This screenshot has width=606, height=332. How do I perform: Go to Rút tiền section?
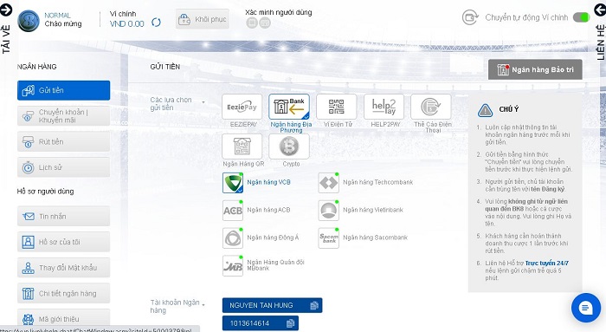point(63,141)
